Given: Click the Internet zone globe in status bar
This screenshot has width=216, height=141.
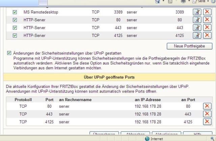Looking at the screenshot, I should (x=147, y=139).
